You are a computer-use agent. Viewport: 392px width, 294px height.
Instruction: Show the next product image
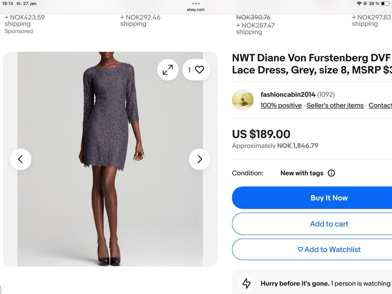click(199, 159)
